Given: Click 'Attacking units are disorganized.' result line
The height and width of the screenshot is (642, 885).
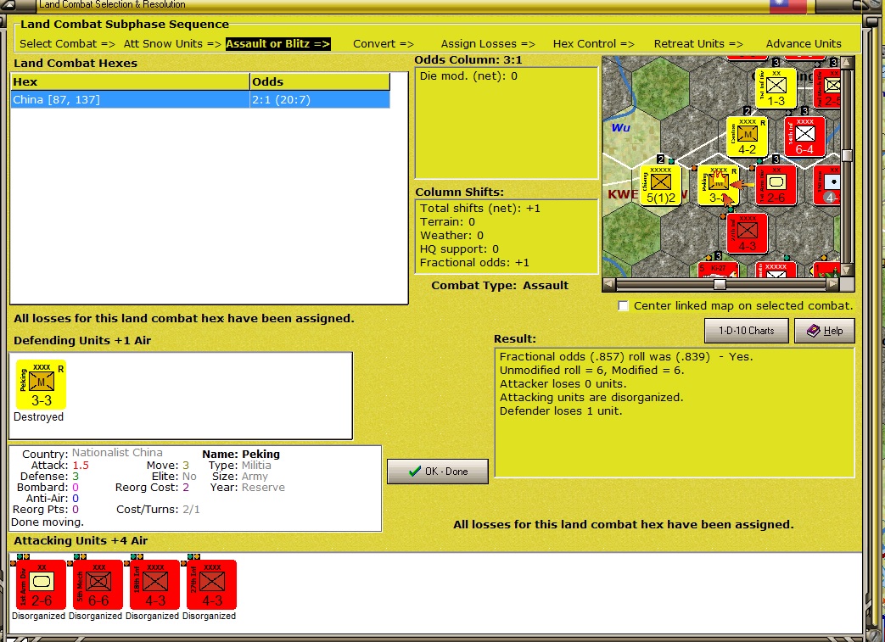Looking at the screenshot, I should [x=591, y=397].
